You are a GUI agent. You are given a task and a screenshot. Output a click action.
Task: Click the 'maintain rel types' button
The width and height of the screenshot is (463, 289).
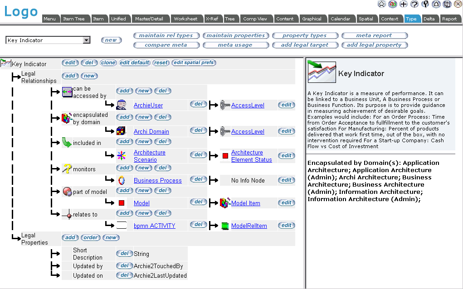tap(166, 35)
